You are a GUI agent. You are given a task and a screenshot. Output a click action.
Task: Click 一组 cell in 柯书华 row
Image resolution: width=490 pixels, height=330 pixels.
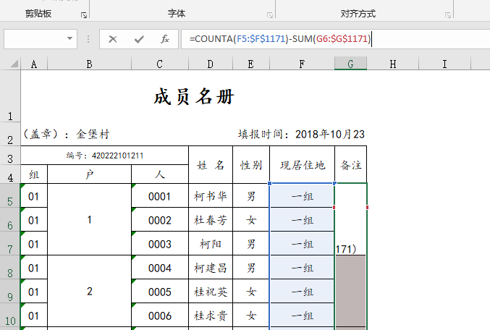303,195
